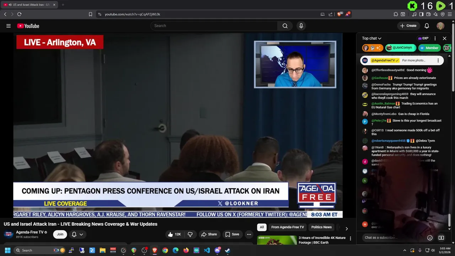Viewport: 455px width, 256px height.
Task: Open Brave Leo AI sparkle icon
Action: click(435, 14)
